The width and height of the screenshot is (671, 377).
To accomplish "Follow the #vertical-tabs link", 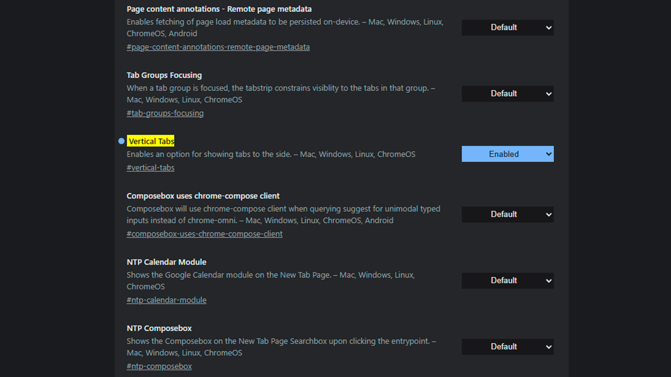I will click(x=150, y=167).
